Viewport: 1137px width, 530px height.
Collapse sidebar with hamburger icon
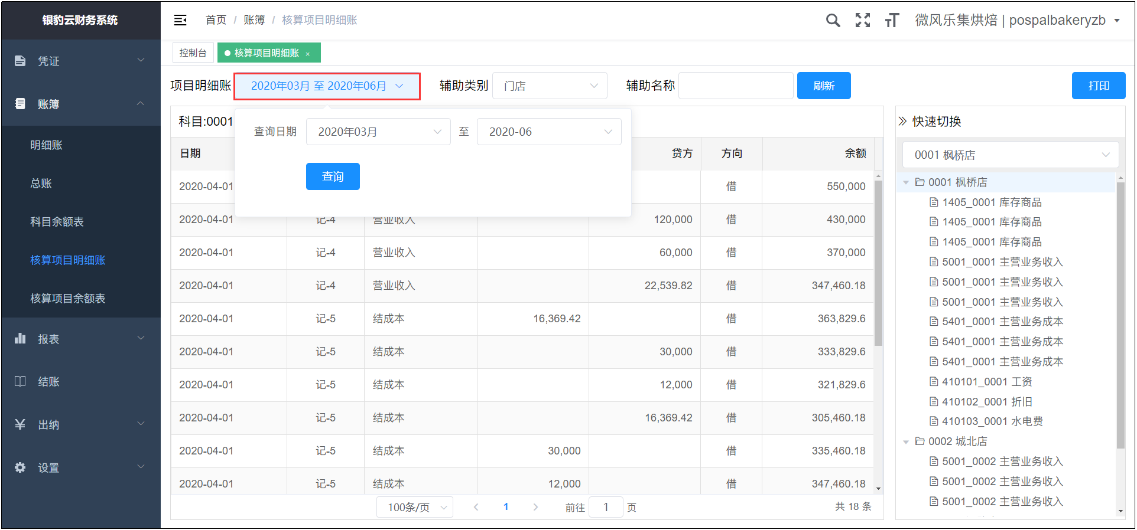tap(180, 21)
